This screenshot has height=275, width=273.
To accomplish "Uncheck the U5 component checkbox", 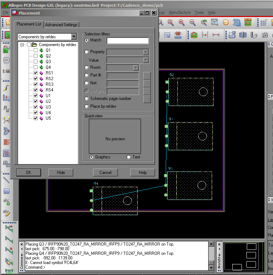I will (35, 118).
